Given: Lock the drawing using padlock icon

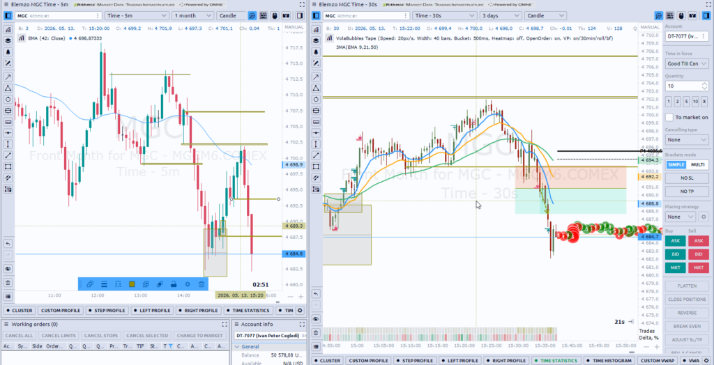Looking at the screenshot, I should point(174,284).
